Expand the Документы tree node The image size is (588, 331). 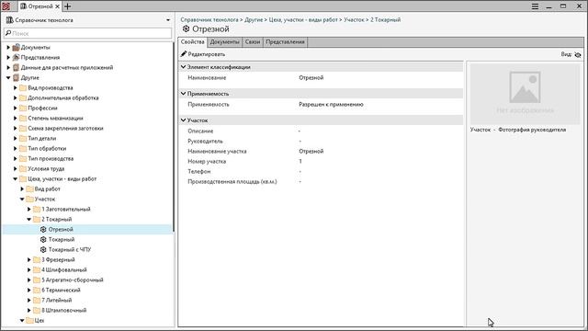[x=8, y=47]
